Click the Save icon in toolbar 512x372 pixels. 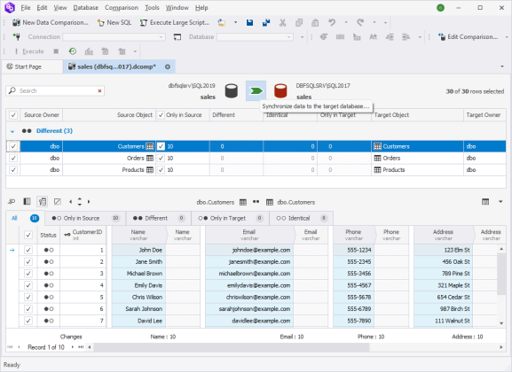pos(250,22)
